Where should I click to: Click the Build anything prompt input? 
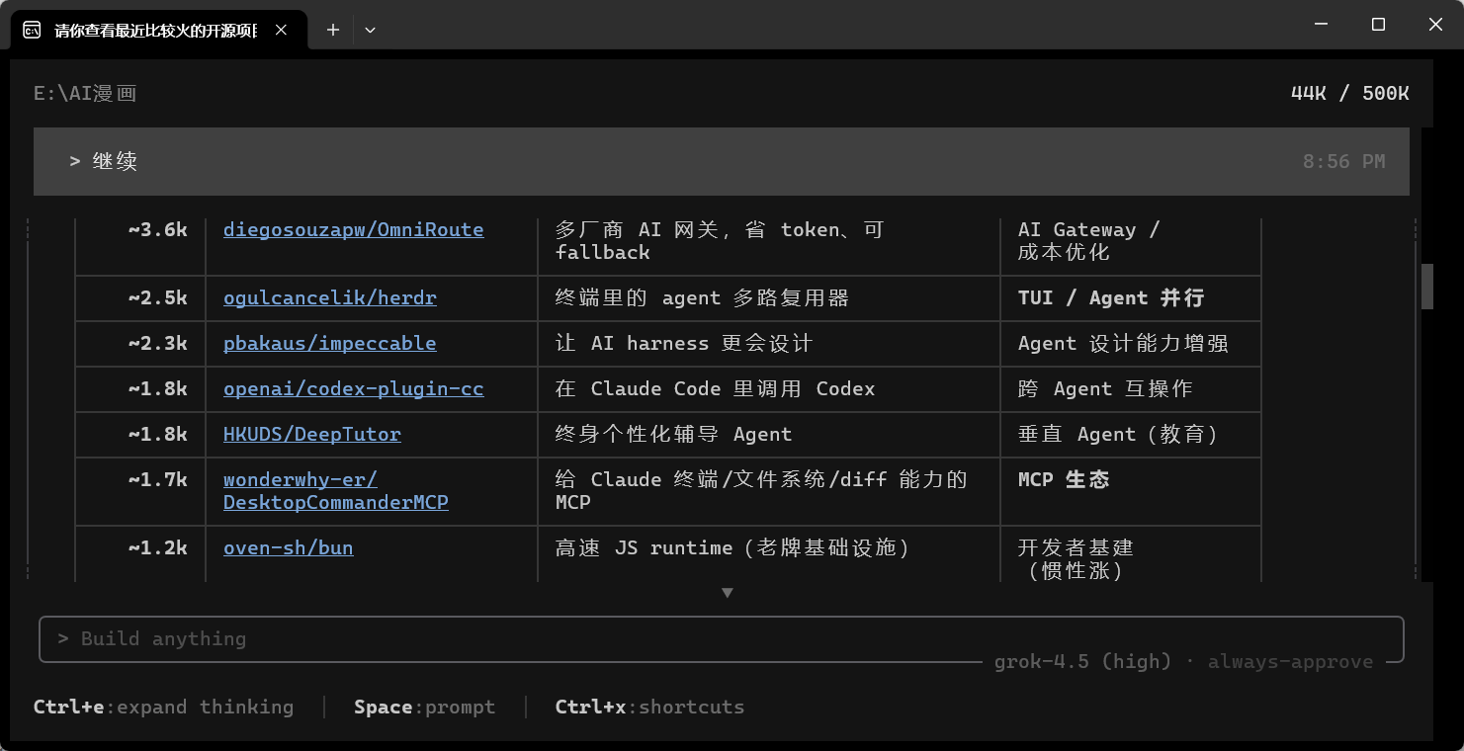(x=722, y=639)
